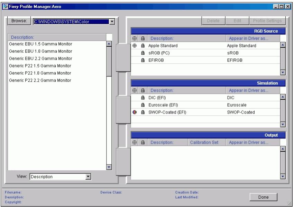The width and height of the screenshot is (294, 207).
Task: Click the Browse button
Action: point(19,21)
